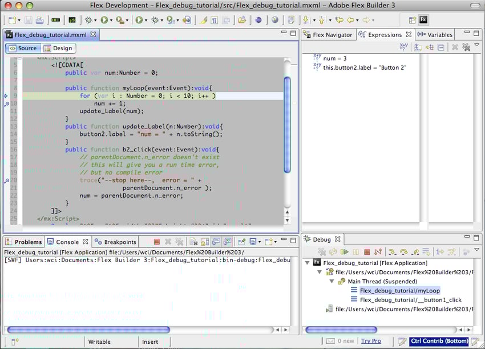Screen dimensions: 485x349
Task: Click the Flex Debugging perspective Fx icon
Action: [x=423, y=20]
